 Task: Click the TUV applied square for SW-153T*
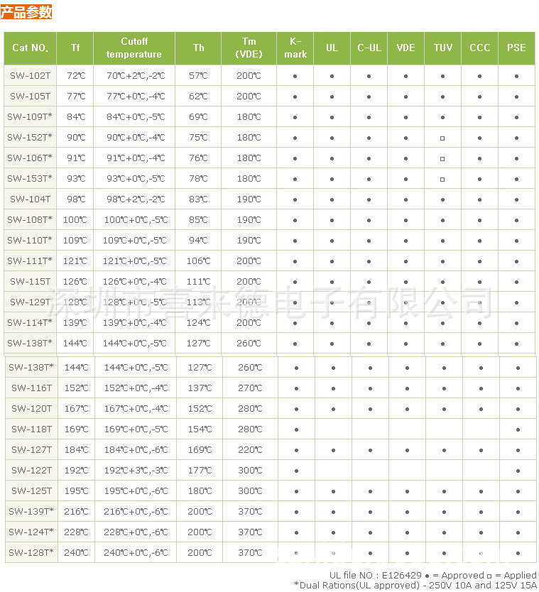pyautogui.click(x=442, y=179)
